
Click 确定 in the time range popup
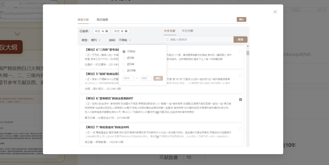(158, 78)
